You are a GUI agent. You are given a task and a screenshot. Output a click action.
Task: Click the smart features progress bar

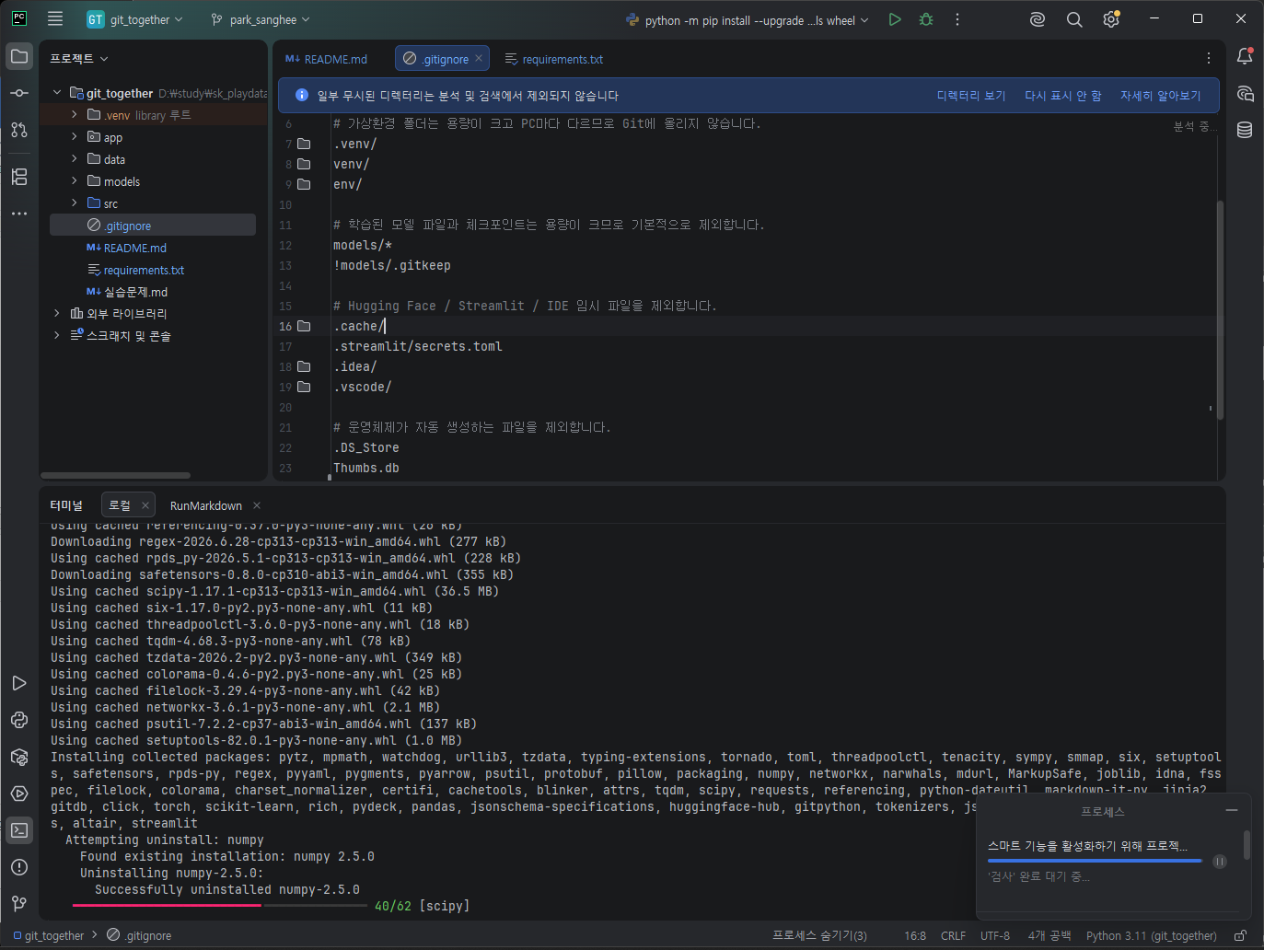pyautogui.click(x=1095, y=861)
